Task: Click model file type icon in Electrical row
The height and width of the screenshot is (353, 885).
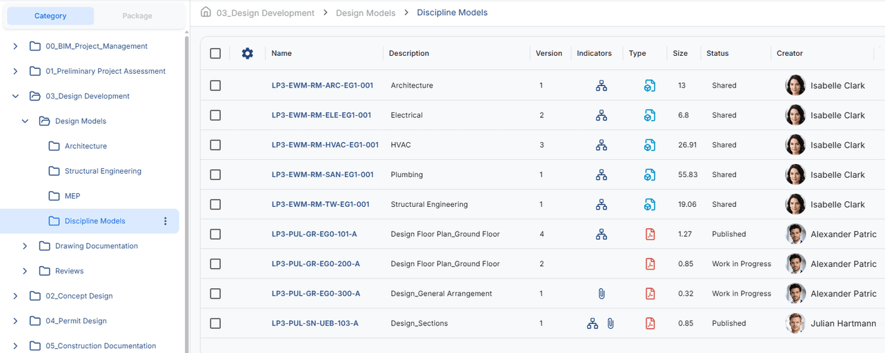Action: 650,115
